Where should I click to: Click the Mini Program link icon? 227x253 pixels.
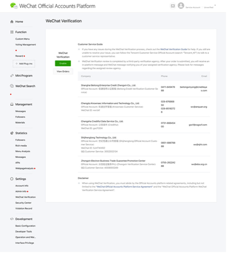point(12,76)
